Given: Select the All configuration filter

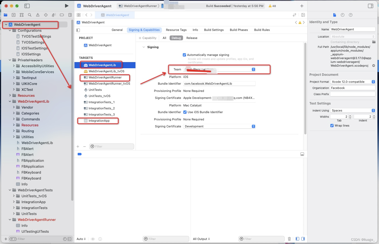Looking at the screenshot, I should (x=165, y=38).
